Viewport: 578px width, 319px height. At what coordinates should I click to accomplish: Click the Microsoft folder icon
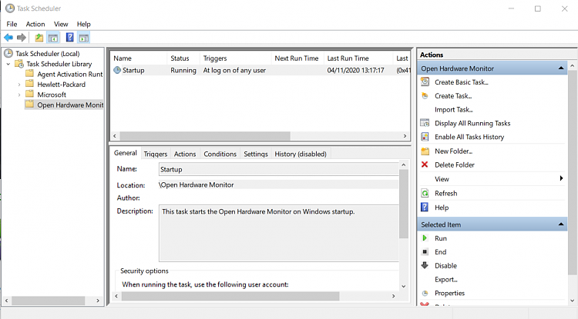click(30, 95)
